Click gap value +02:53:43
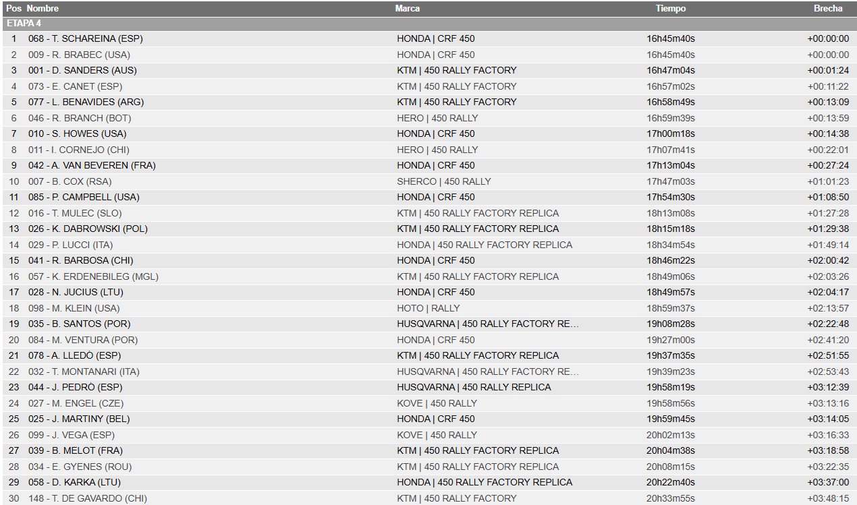The image size is (857, 505). tap(828, 372)
